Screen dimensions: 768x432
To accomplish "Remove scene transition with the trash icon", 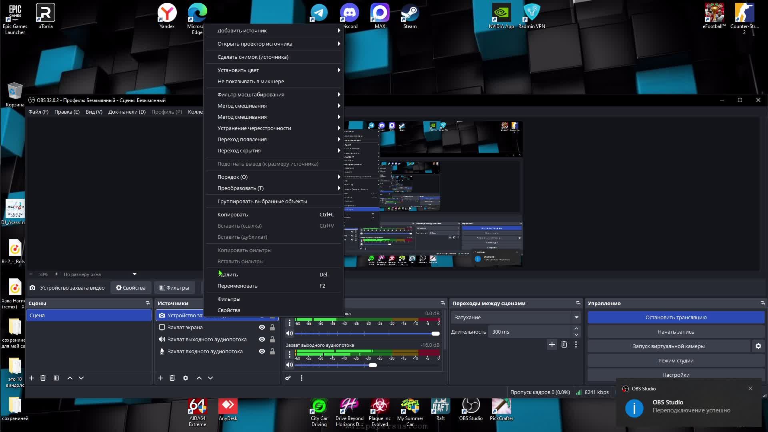I will click(564, 344).
